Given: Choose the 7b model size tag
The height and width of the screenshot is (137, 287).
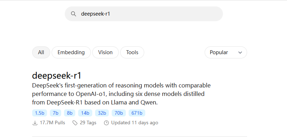Looking at the screenshot, I should click(55, 113).
